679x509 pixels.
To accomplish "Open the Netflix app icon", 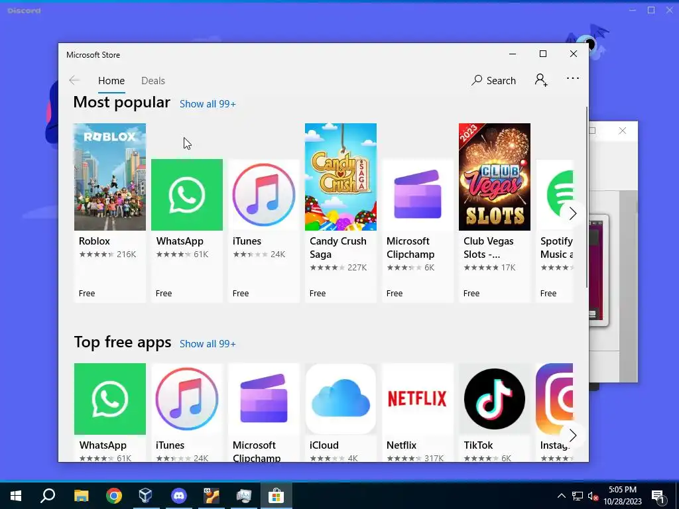I will (418, 398).
